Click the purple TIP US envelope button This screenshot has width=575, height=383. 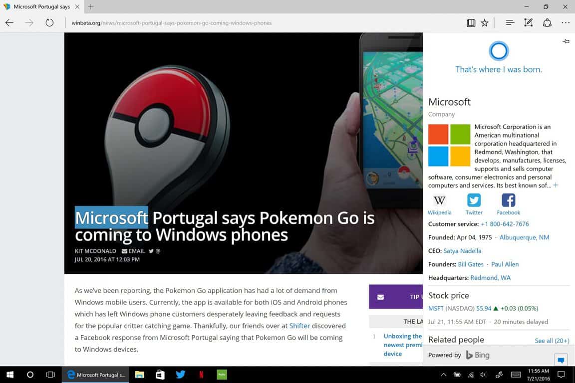coord(396,297)
